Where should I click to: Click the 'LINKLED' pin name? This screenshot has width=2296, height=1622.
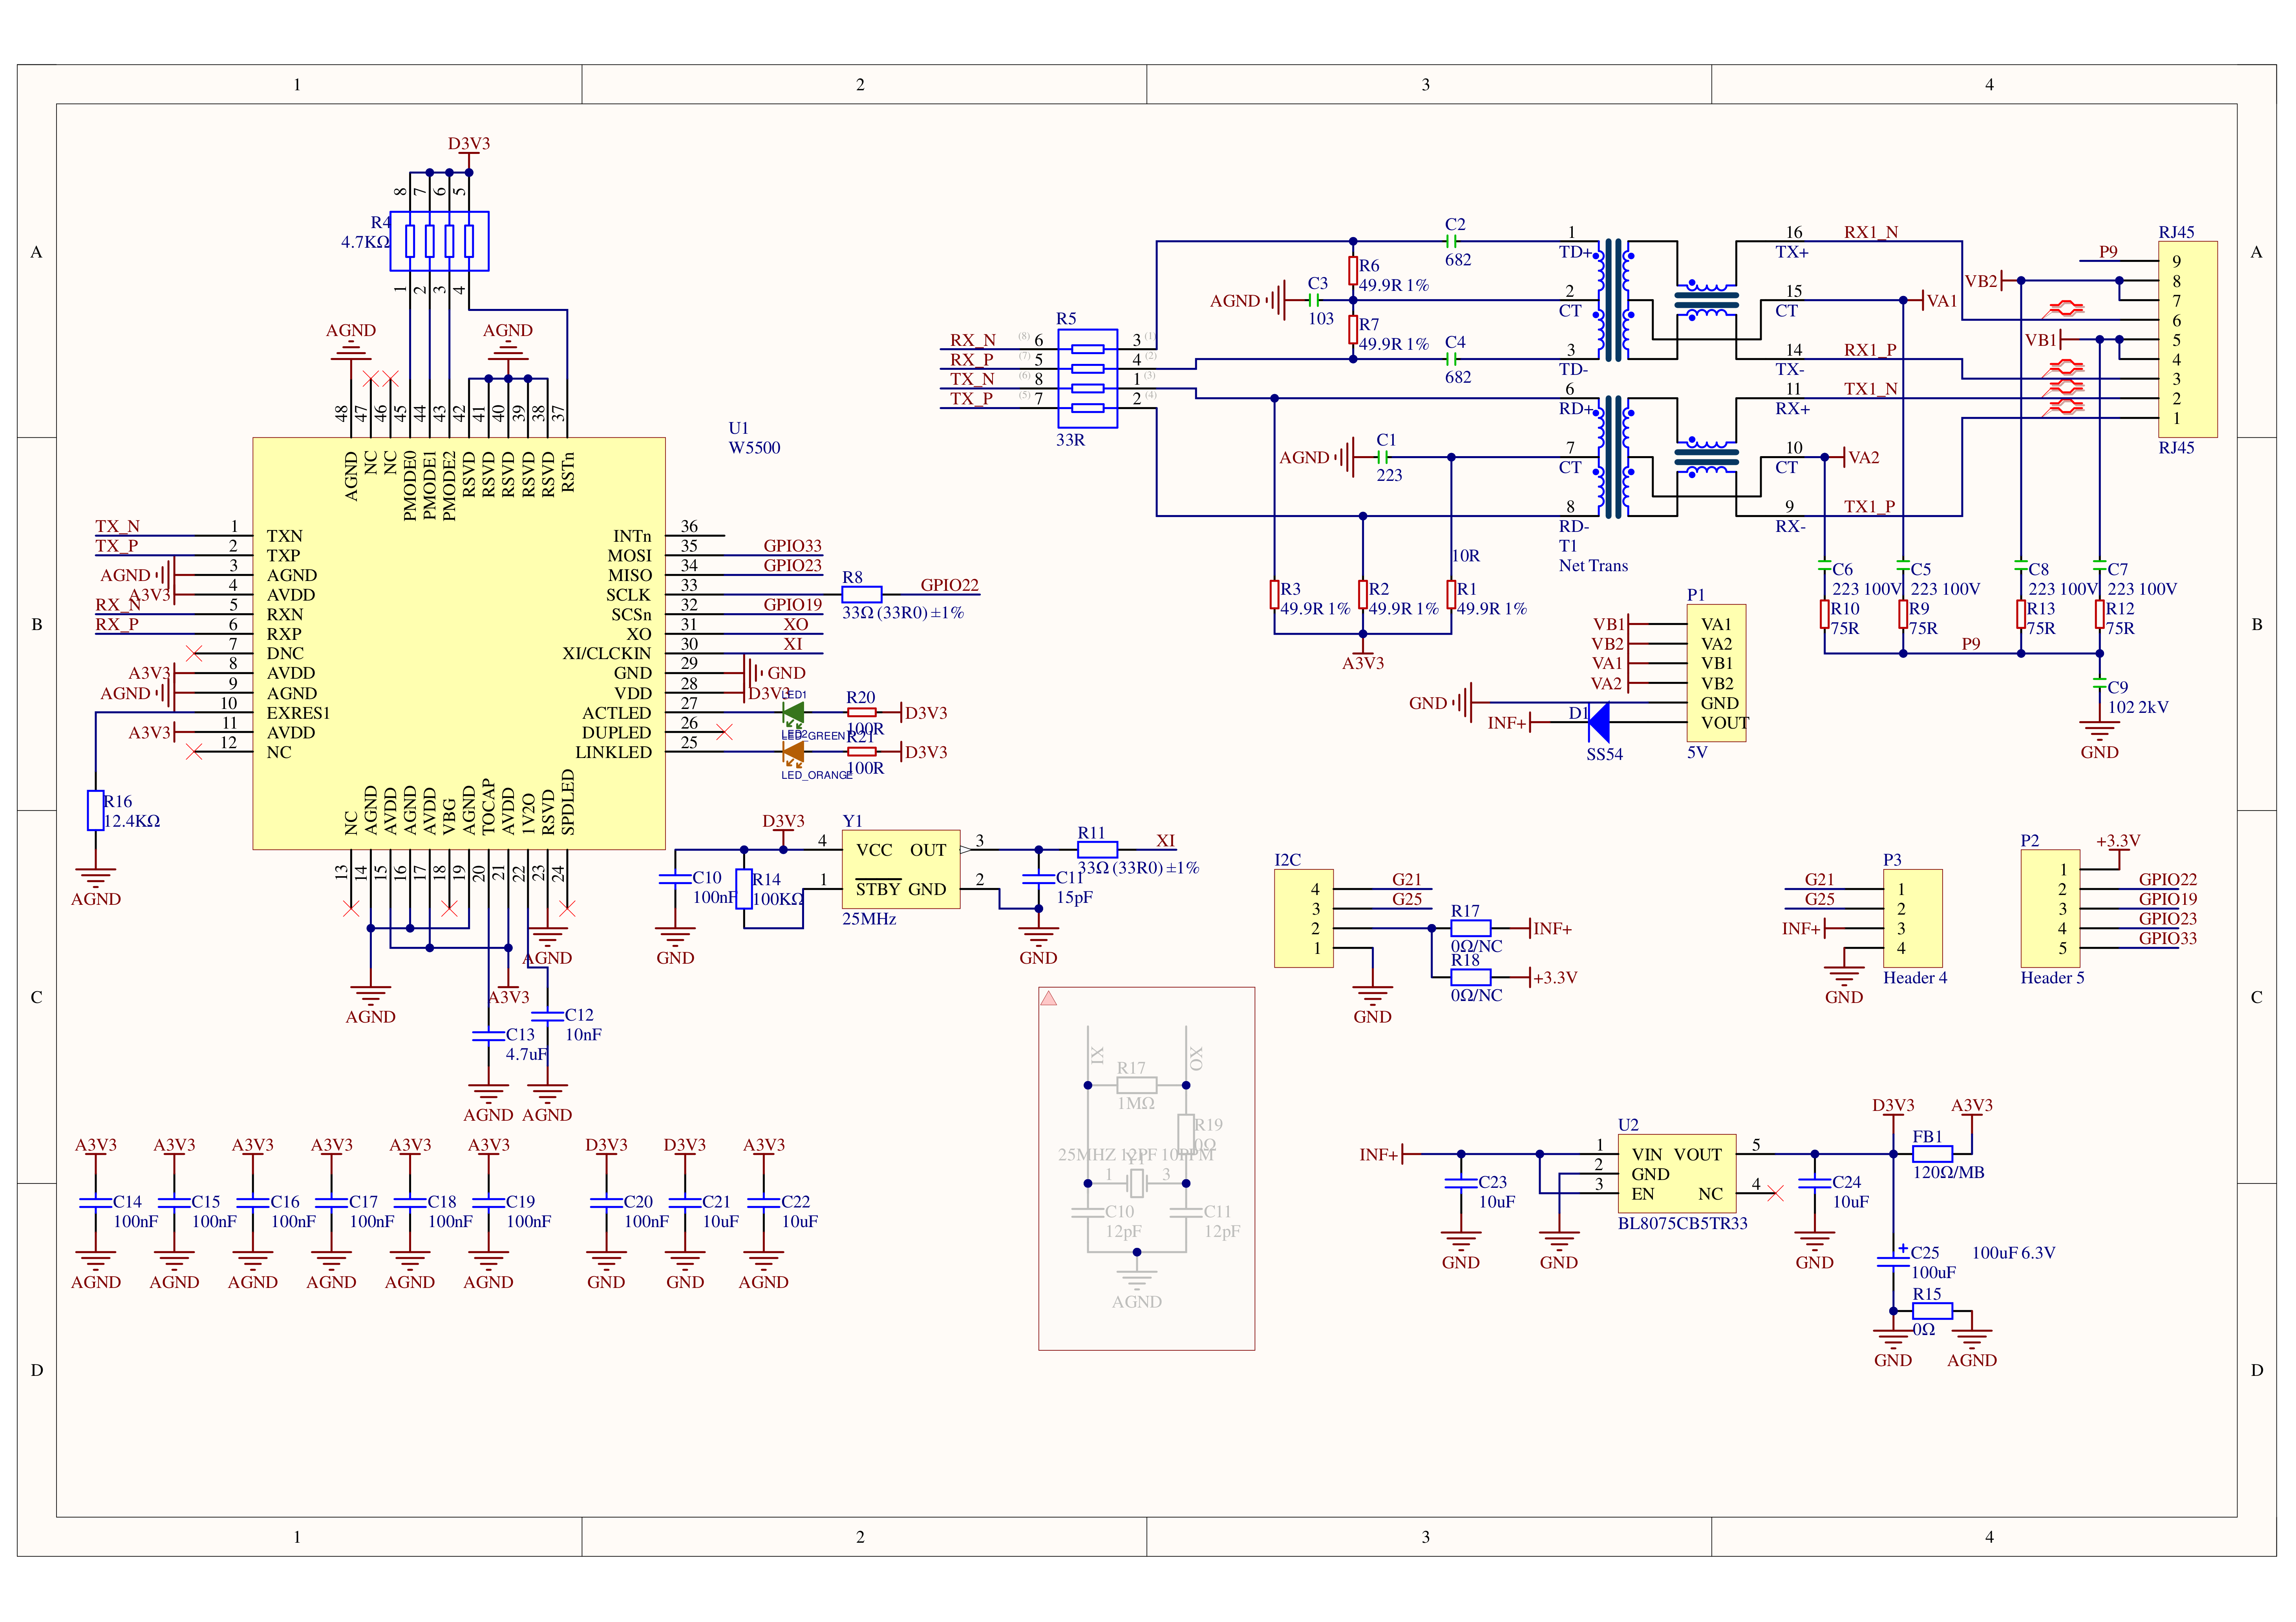coord(613,752)
